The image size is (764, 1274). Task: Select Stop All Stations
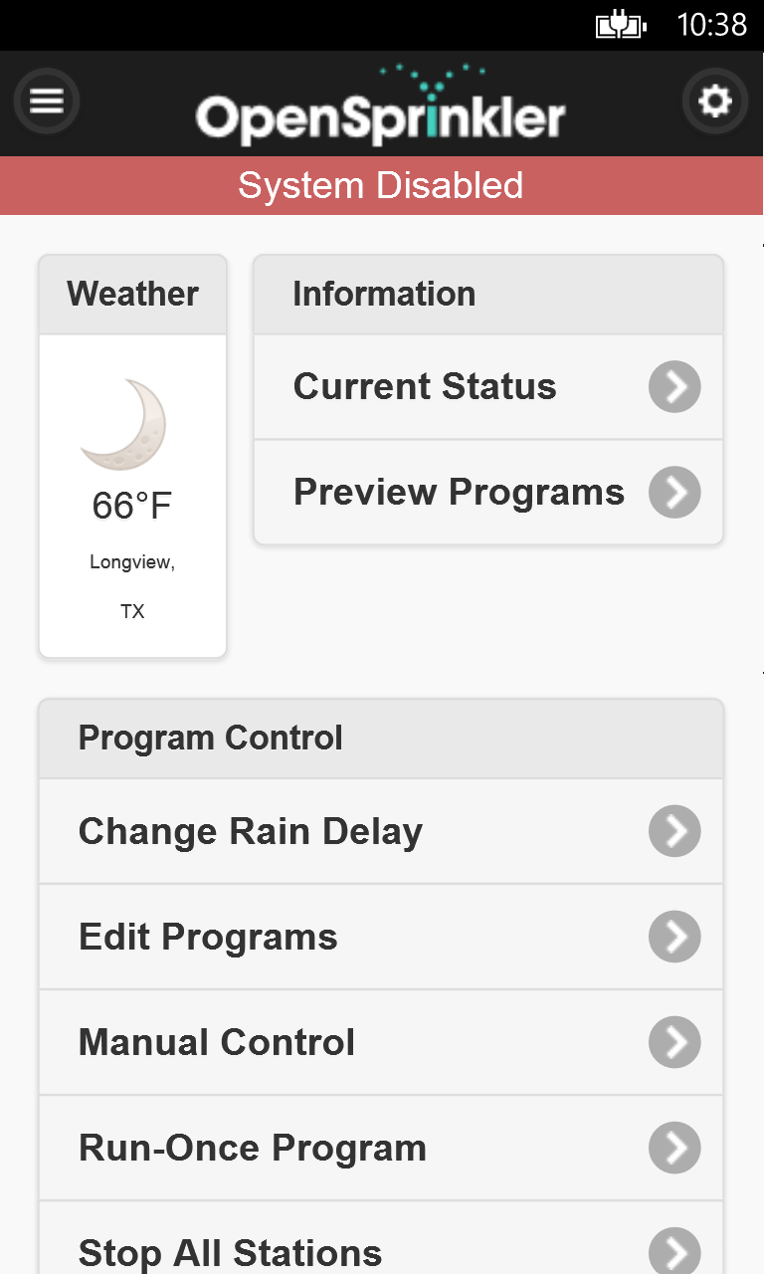tap(230, 1251)
